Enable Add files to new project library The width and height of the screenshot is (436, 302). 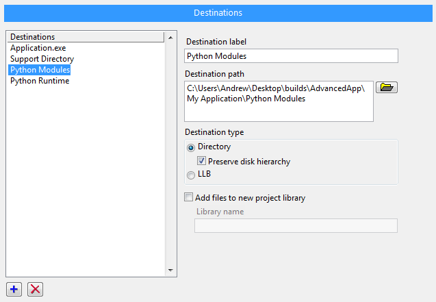click(188, 197)
